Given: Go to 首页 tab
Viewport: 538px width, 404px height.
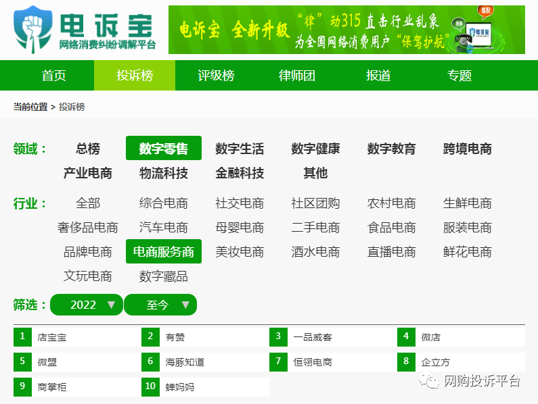Looking at the screenshot, I should coord(54,76).
